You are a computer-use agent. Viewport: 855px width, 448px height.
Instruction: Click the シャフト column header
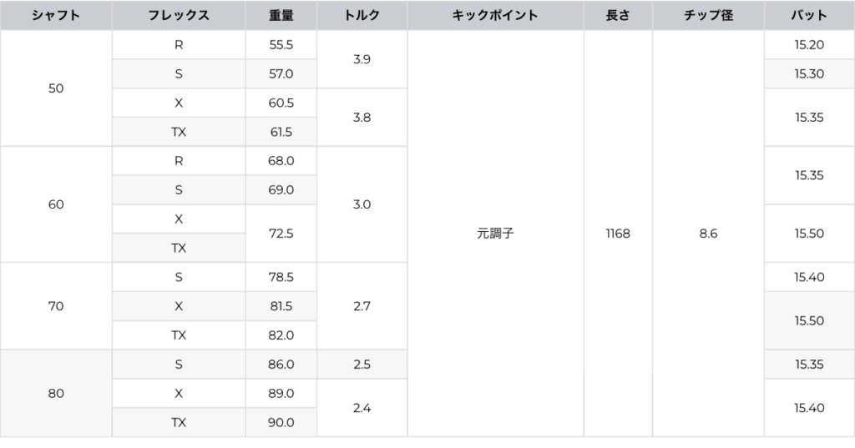[56, 16]
